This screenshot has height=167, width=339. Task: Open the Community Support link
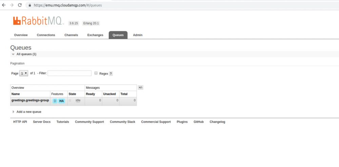(89, 122)
